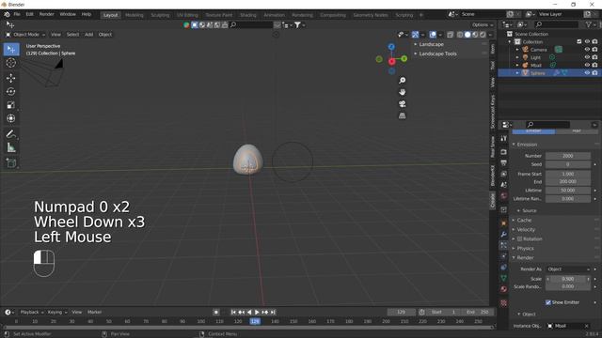Hide the Camera in outliner viewport
This screenshot has width=602, height=338.
click(x=587, y=50)
